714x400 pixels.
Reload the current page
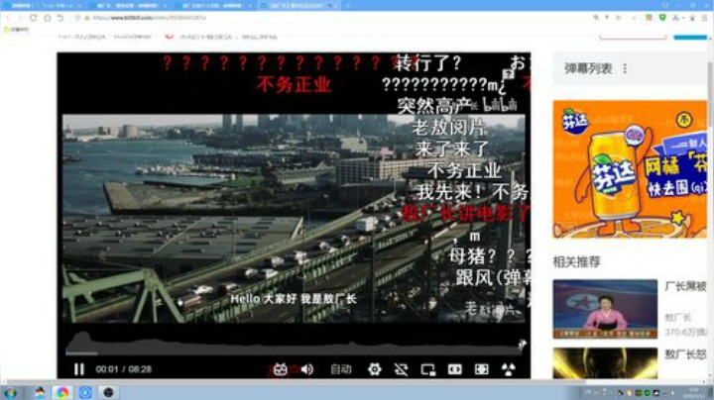[34, 17]
